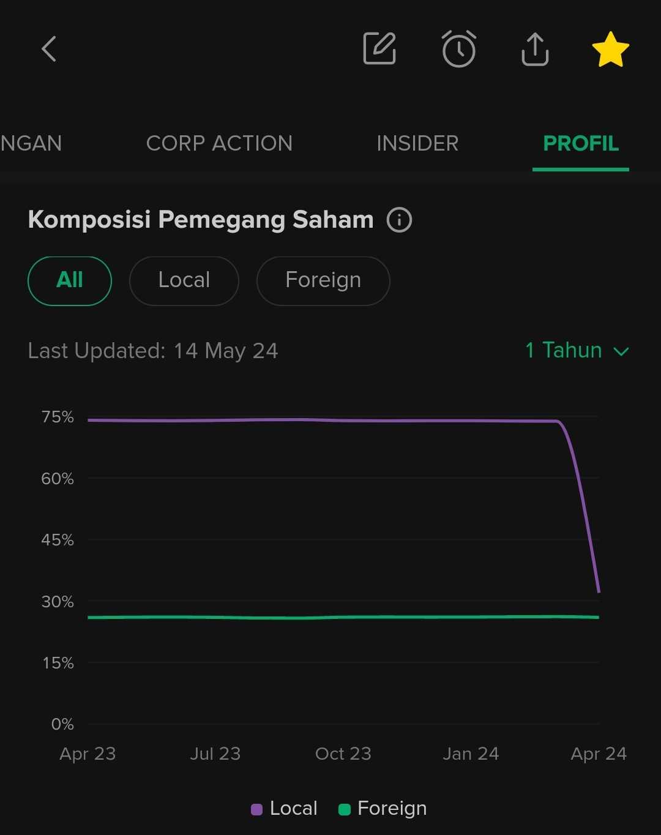Open the CORP ACTION tab
This screenshot has height=835, width=661.
tap(218, 143)
